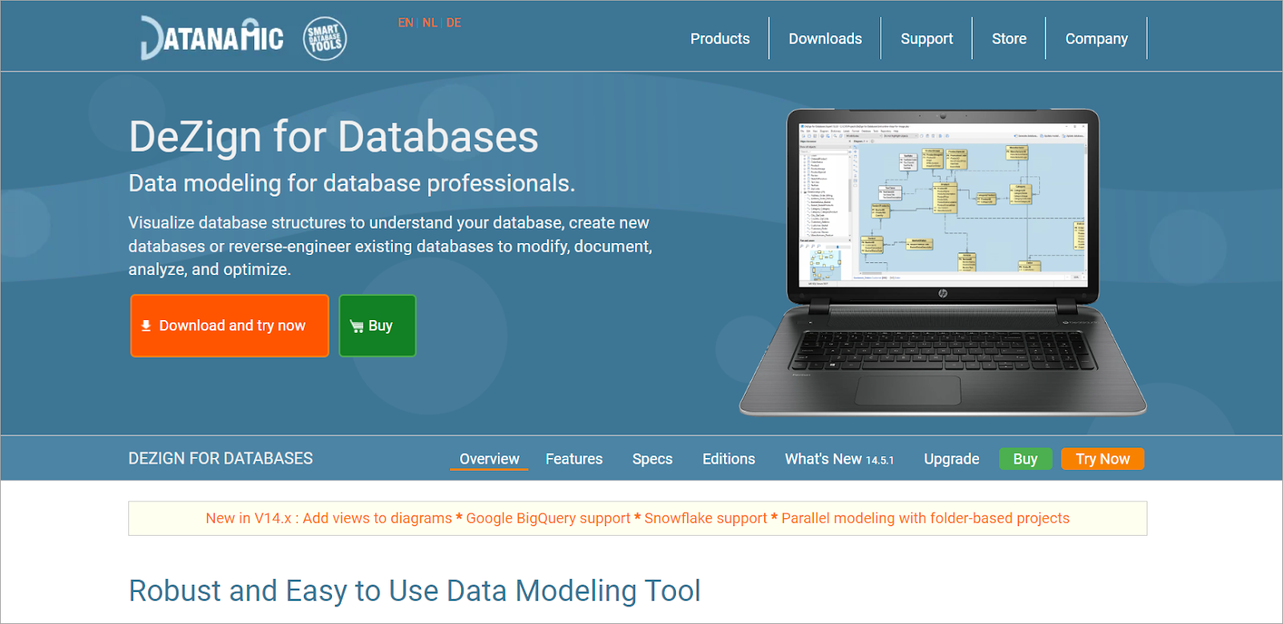Select the Specs tab
The image size is (1283, 624).
point(652,459)
